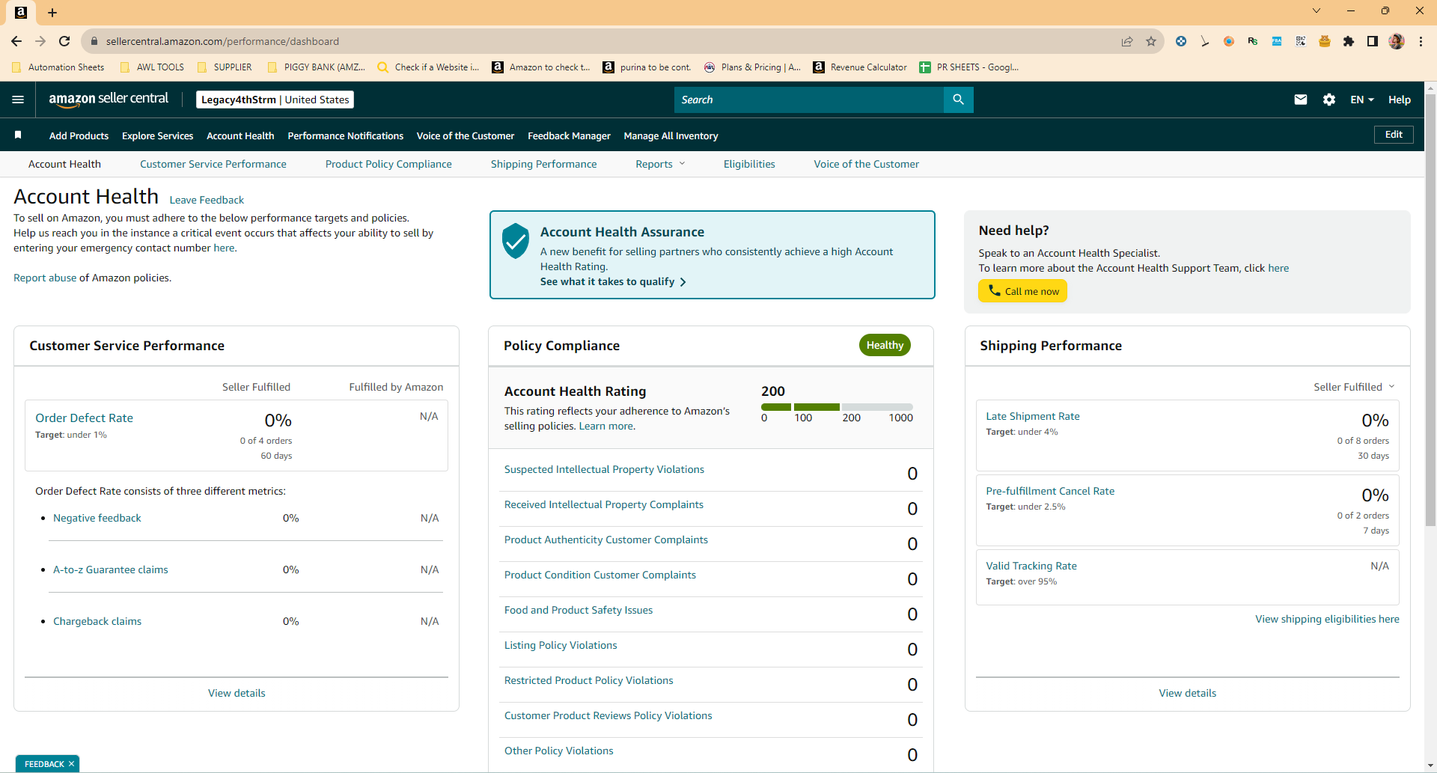The height and width of the screenshot is (773, 1437).
Task: Click the bookmark flag icon in nav bar
Action: click(18, 135)
